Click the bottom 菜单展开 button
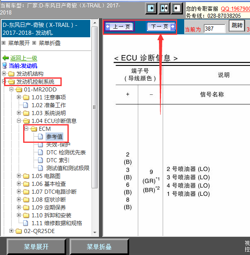 tap(36, 247)
